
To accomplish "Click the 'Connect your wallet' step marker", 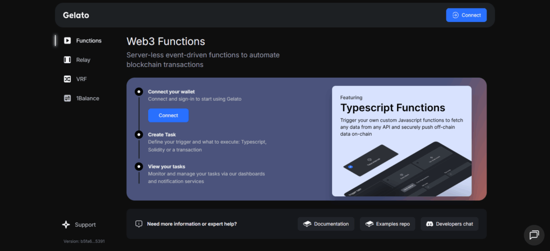I will (139, 92).
